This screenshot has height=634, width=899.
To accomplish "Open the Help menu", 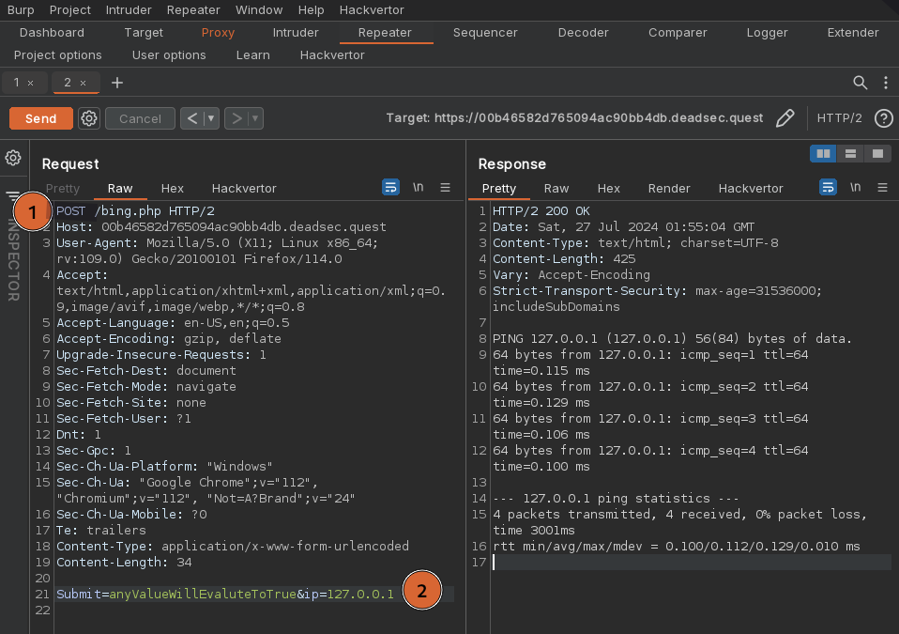I will pyautogui.click(x=312, y=9).
